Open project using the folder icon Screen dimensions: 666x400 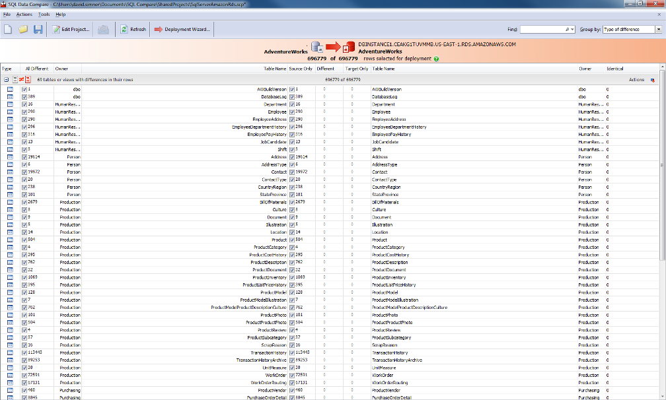(x=23, y=29)
